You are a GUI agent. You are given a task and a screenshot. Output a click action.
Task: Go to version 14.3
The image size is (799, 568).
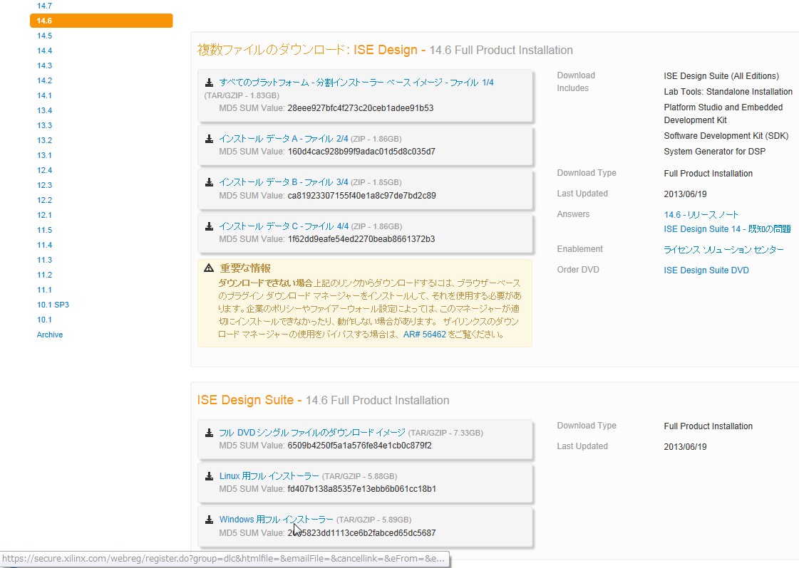[44, 65]
